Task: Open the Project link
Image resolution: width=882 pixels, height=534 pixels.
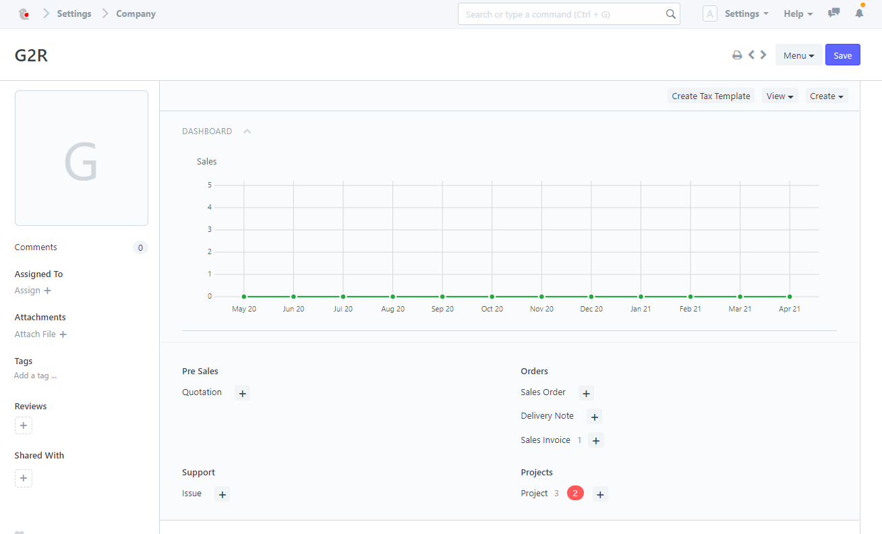Action: [534, 493]
